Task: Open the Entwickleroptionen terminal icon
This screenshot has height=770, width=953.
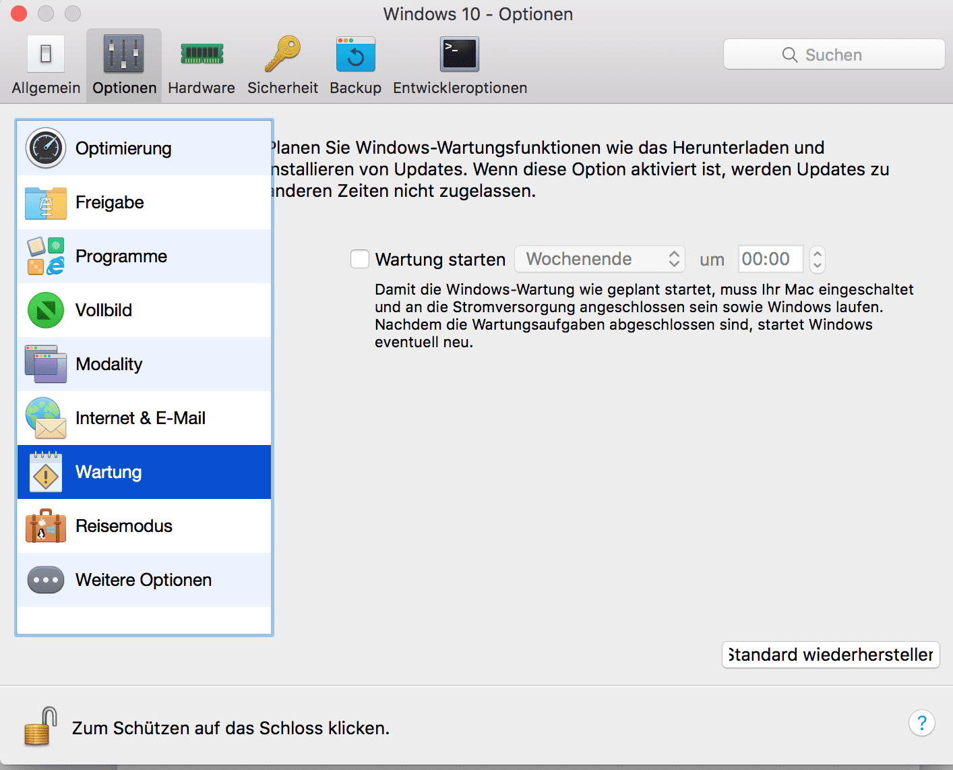Action: pyautogui.click(x=460, y=54)
